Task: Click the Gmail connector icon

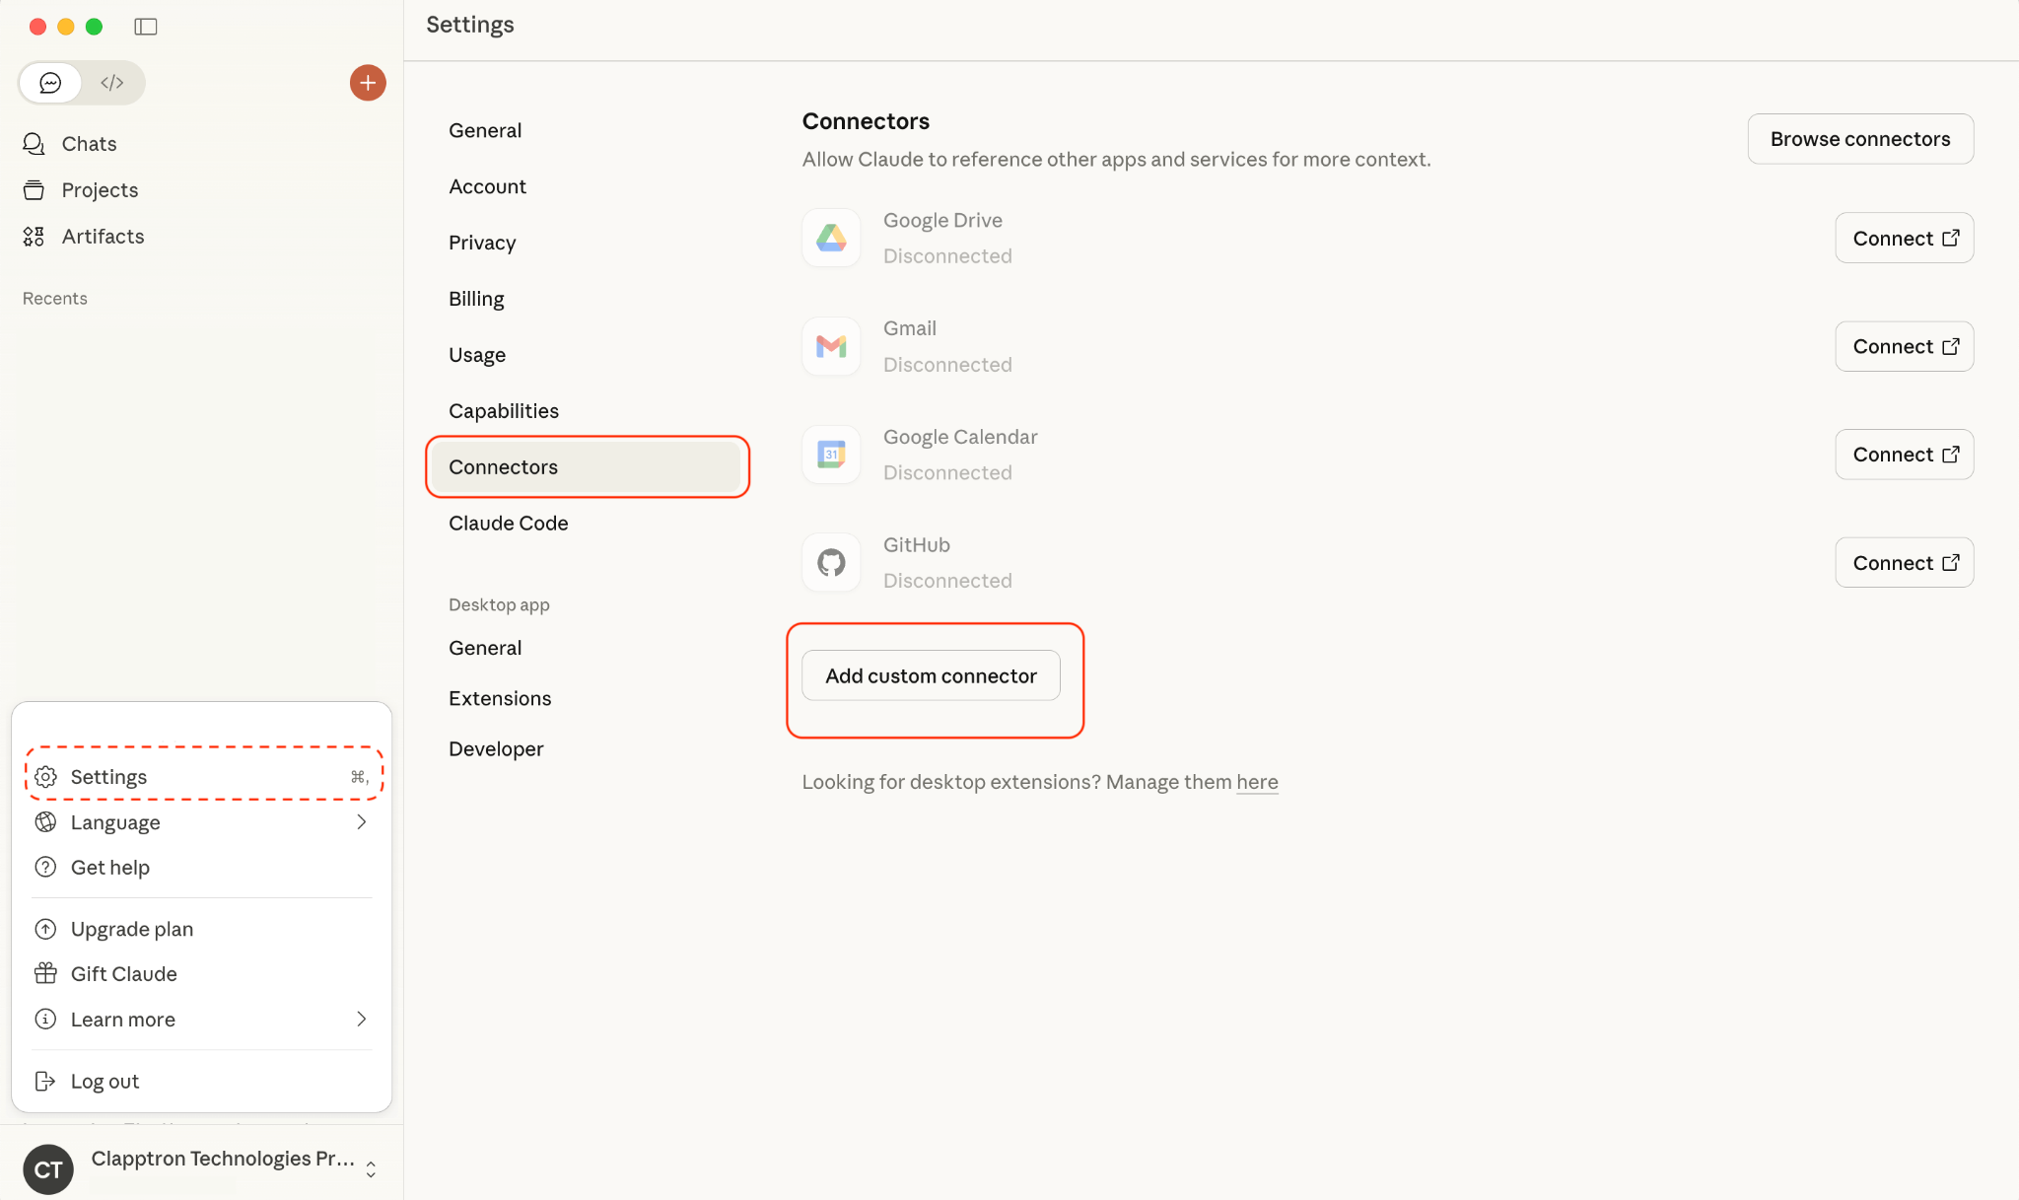Action: pos(831,346)
